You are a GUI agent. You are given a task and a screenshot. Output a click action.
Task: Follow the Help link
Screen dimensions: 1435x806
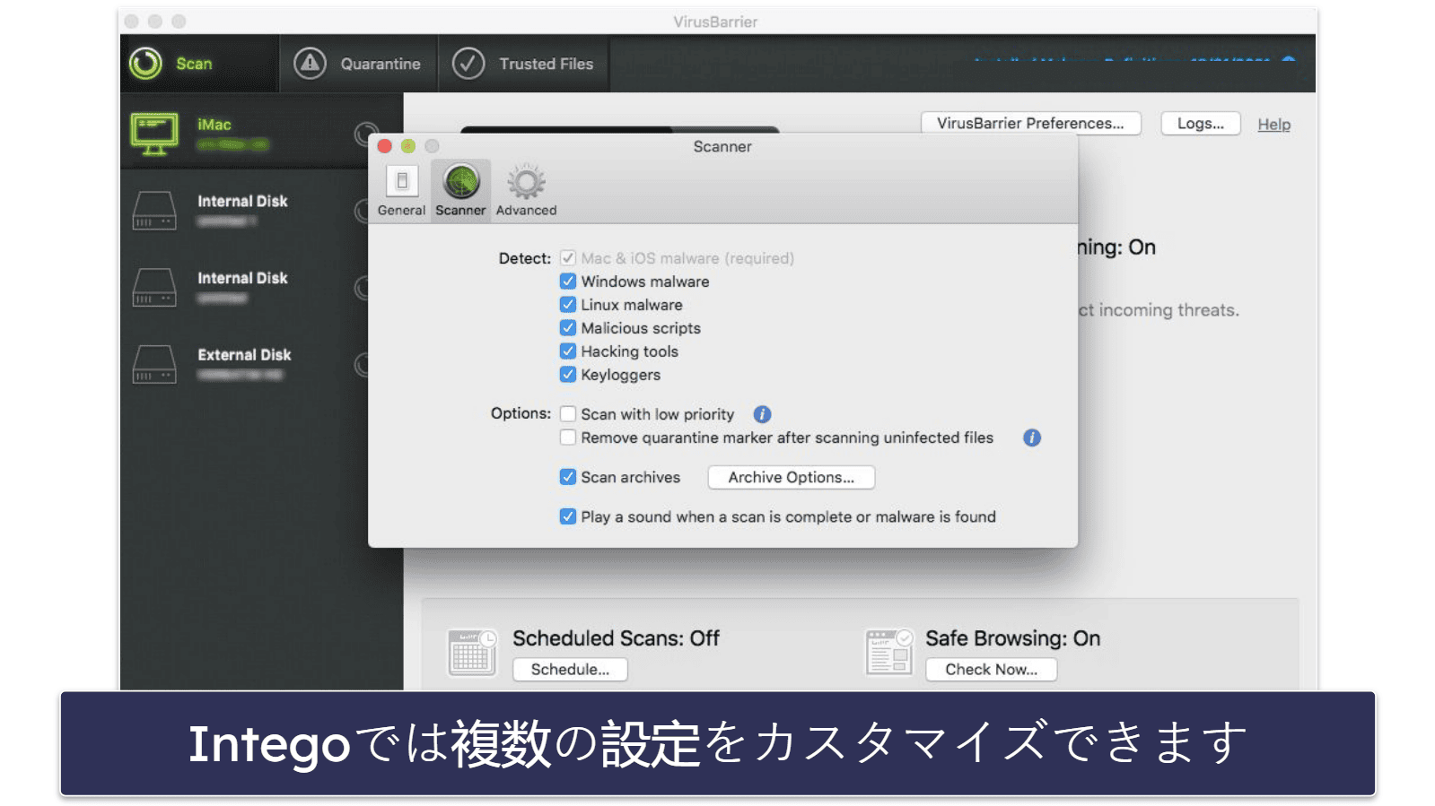point(1273,125)
